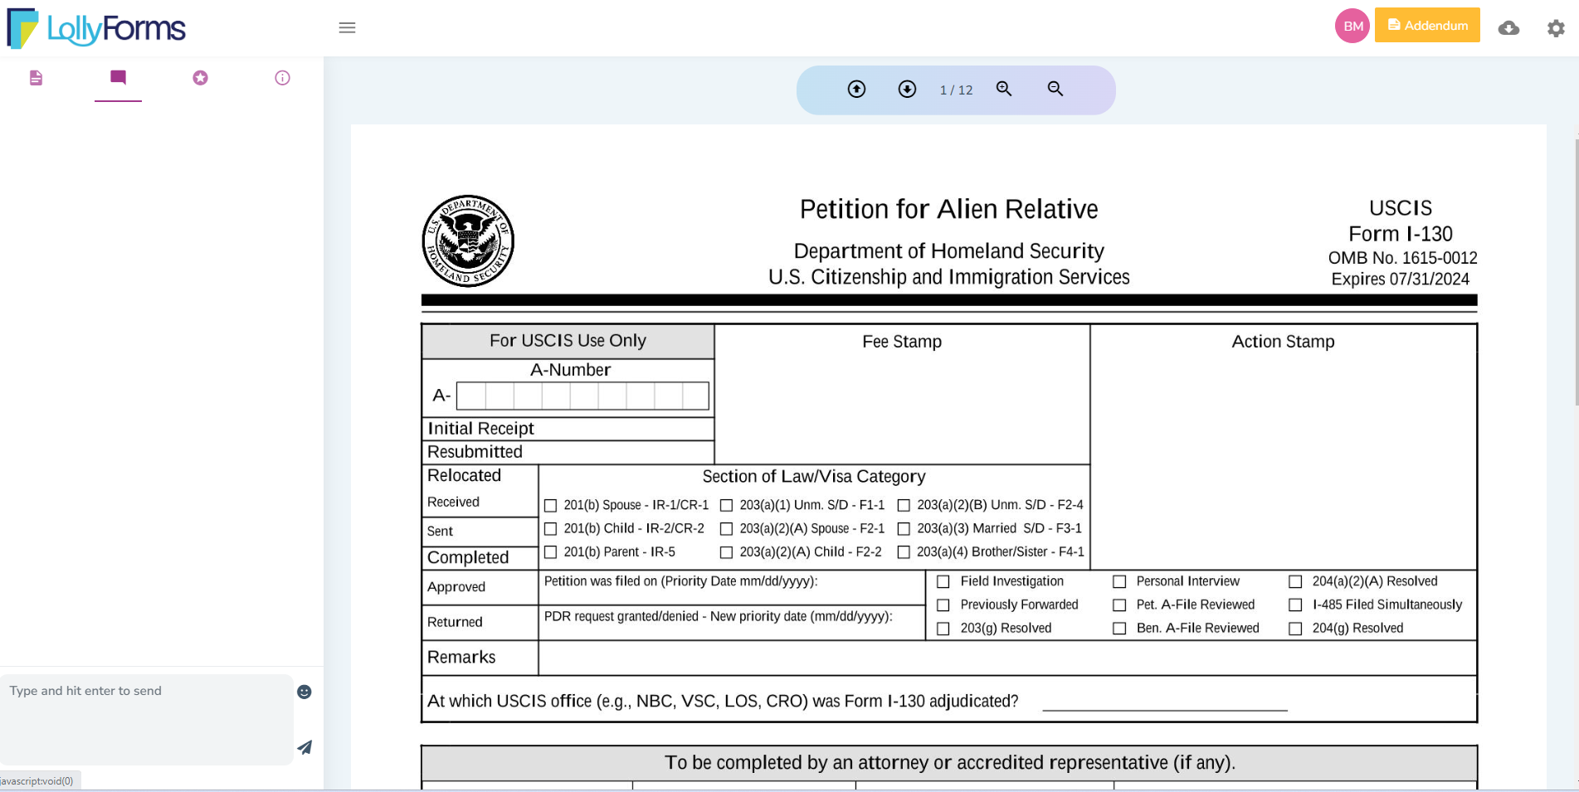The width and height of the screenshot is (1579, 792).
Task: Go to next page with down arrow
Action: (907, 89)
